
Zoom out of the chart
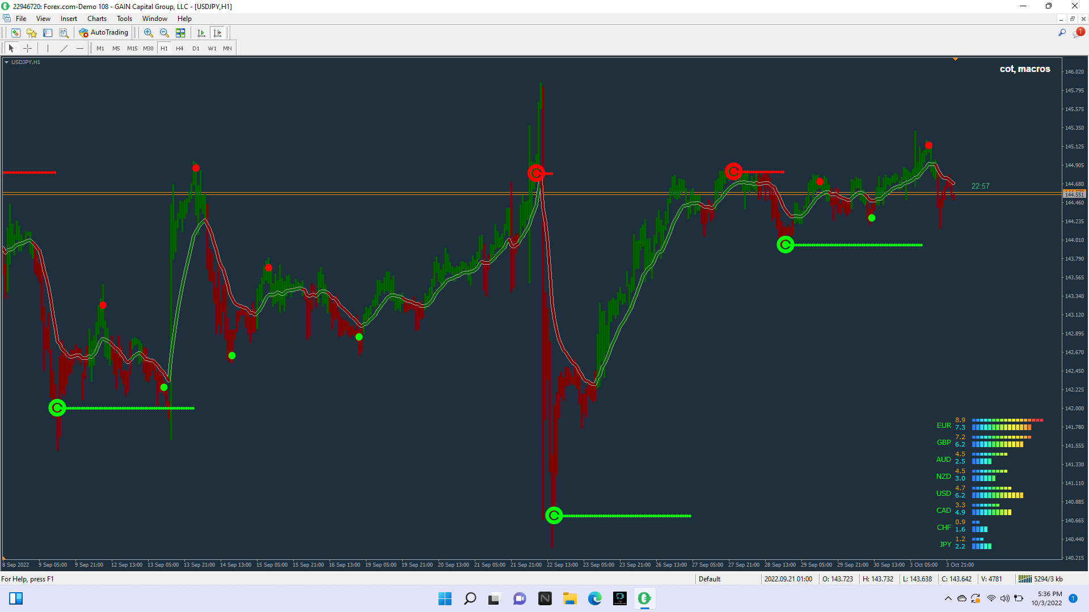164,33
